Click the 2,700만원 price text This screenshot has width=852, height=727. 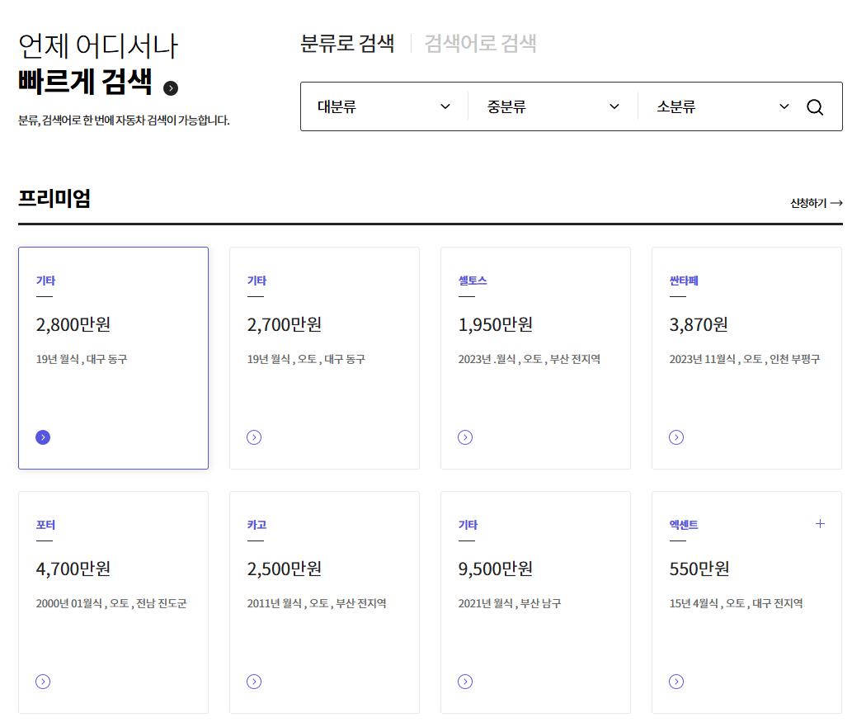coord(285,324)
